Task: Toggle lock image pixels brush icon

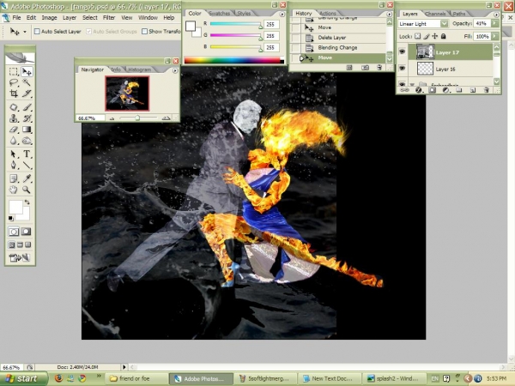Action: pyautogui.click(x=427, y=36)
